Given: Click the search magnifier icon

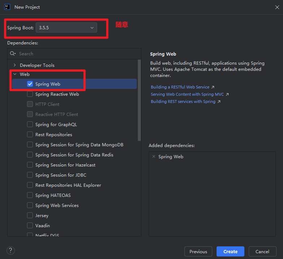Looking at the screenshot, I should coord(13,53).
